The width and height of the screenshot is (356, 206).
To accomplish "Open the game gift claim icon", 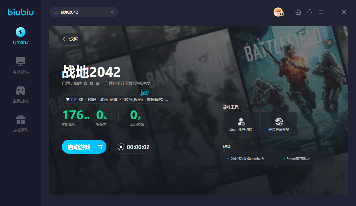I will point(21,120).
